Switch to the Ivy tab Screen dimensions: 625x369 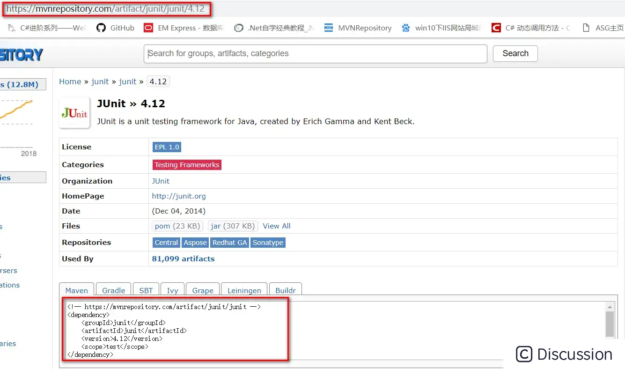172,290
